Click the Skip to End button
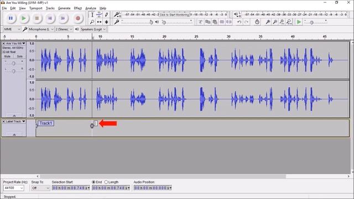 click(63, 18)
